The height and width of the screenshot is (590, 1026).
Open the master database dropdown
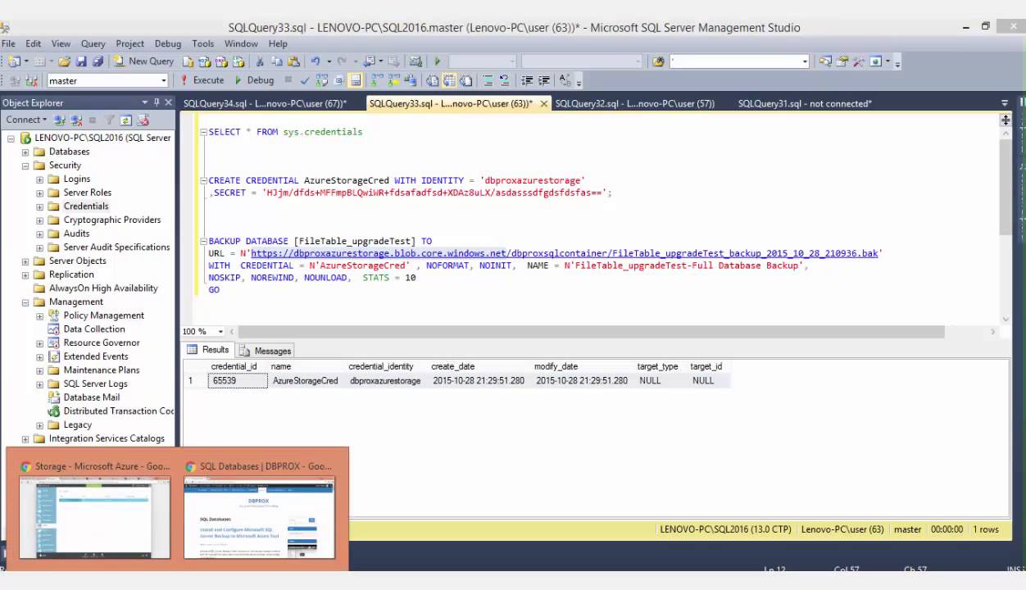(x=163, y=80)
